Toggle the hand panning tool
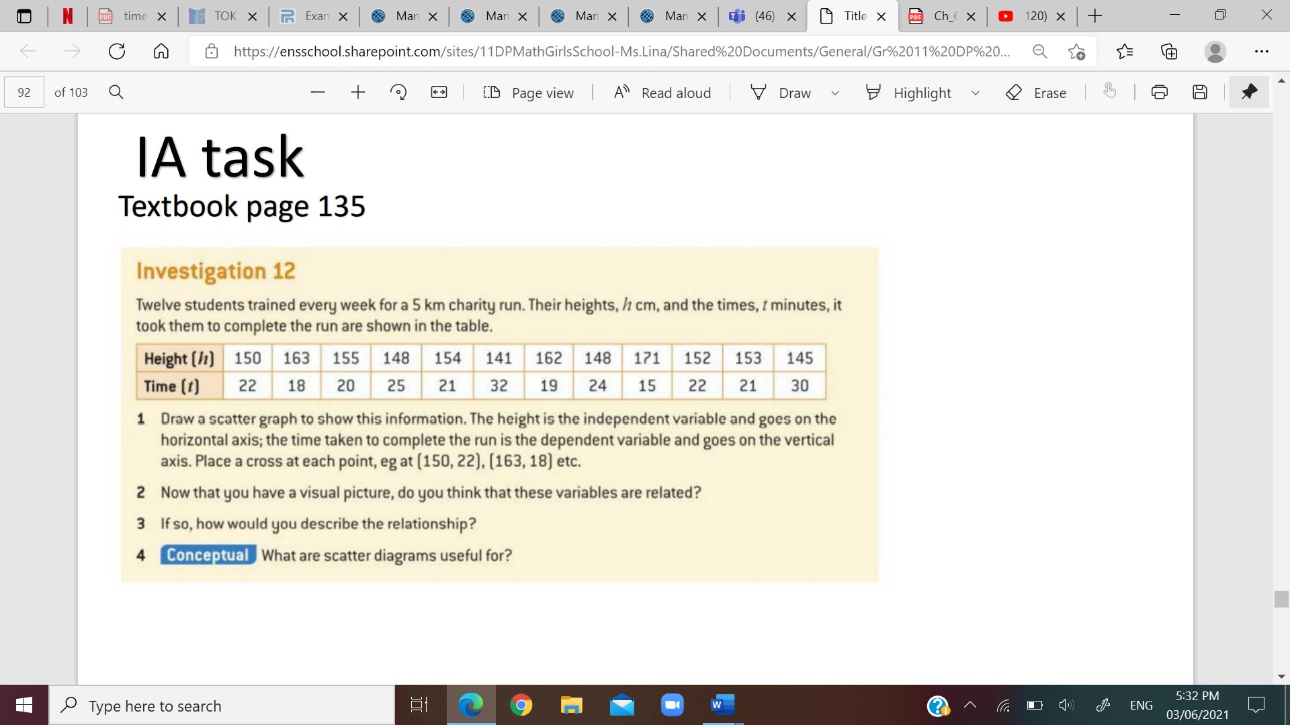Screen dimensions: 1290x725 coord(1109,92)
